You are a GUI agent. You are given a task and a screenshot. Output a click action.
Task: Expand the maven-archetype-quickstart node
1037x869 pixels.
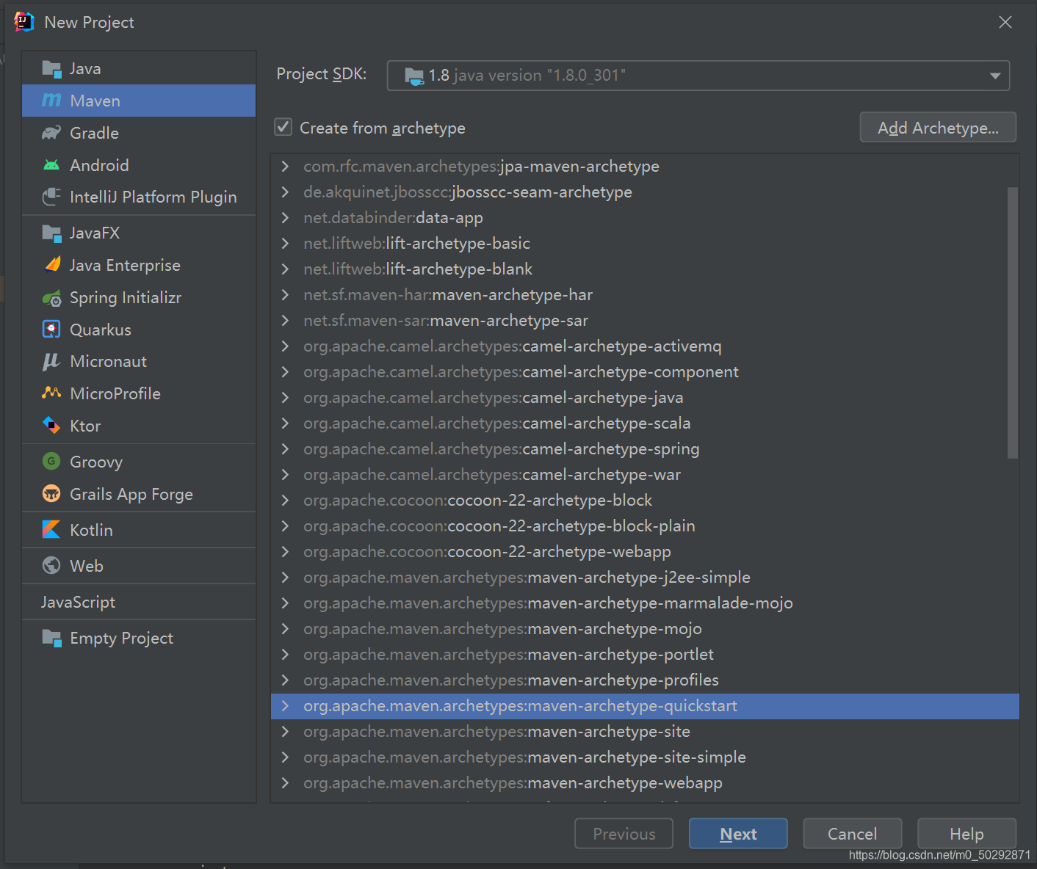tap(286, 706)
